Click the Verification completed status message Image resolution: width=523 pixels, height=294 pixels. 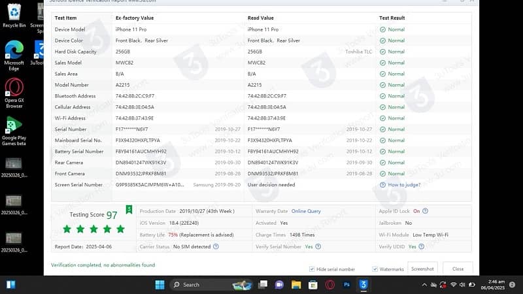click(x=103, y=265)
